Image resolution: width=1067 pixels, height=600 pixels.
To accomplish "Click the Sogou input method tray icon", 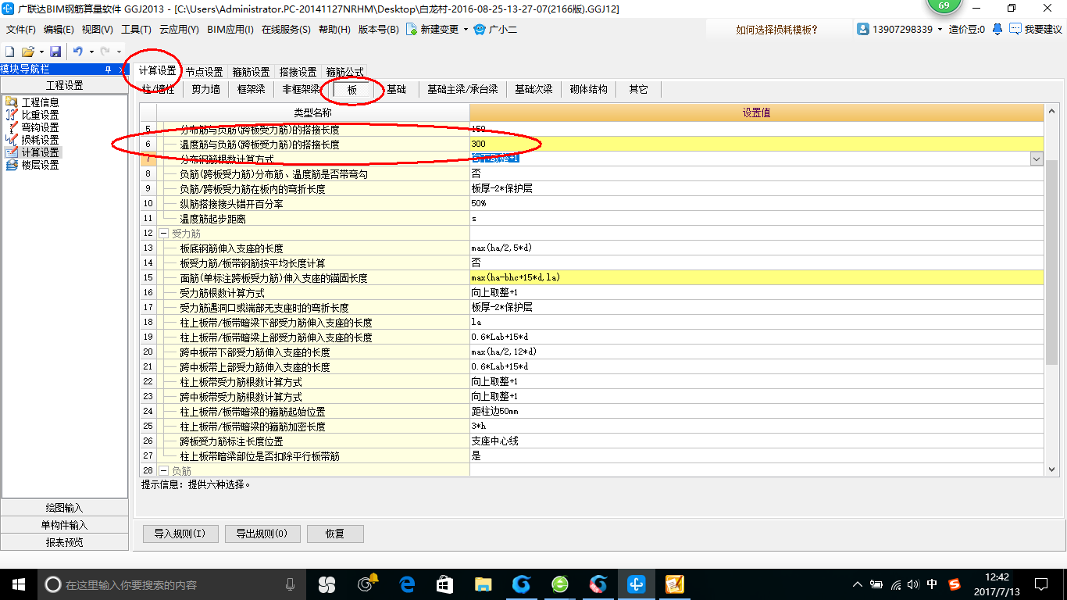I will click(x=954, y=584).
